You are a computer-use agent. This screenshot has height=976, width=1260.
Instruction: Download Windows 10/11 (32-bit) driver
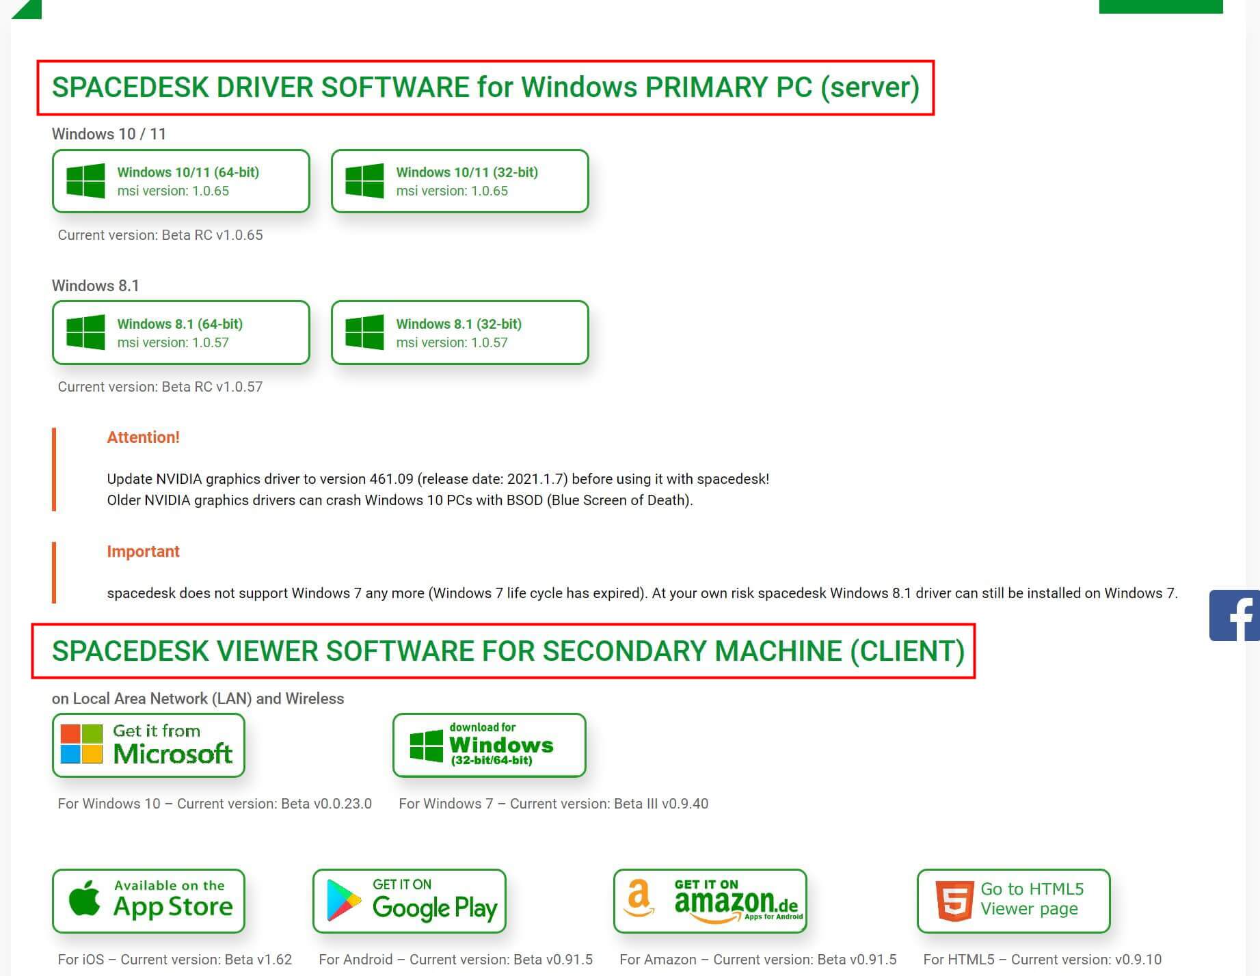[460, 181]
